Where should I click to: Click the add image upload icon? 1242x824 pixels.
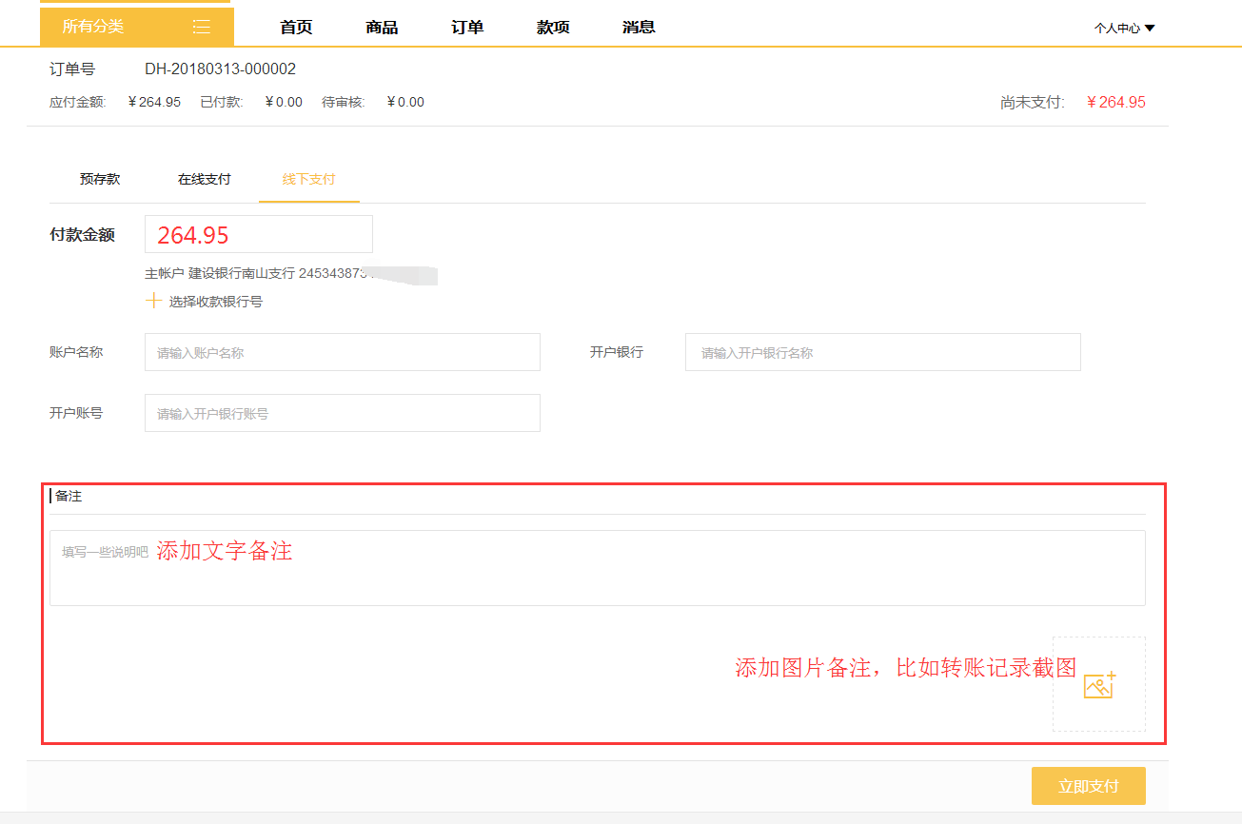[x=1099, y=684]
